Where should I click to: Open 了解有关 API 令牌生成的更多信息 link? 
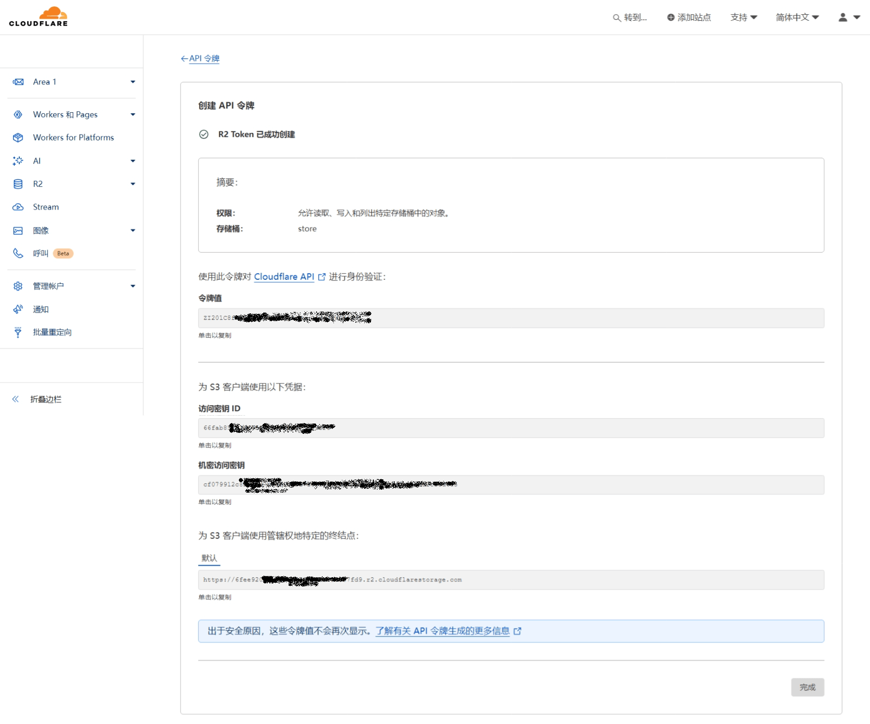443,631
